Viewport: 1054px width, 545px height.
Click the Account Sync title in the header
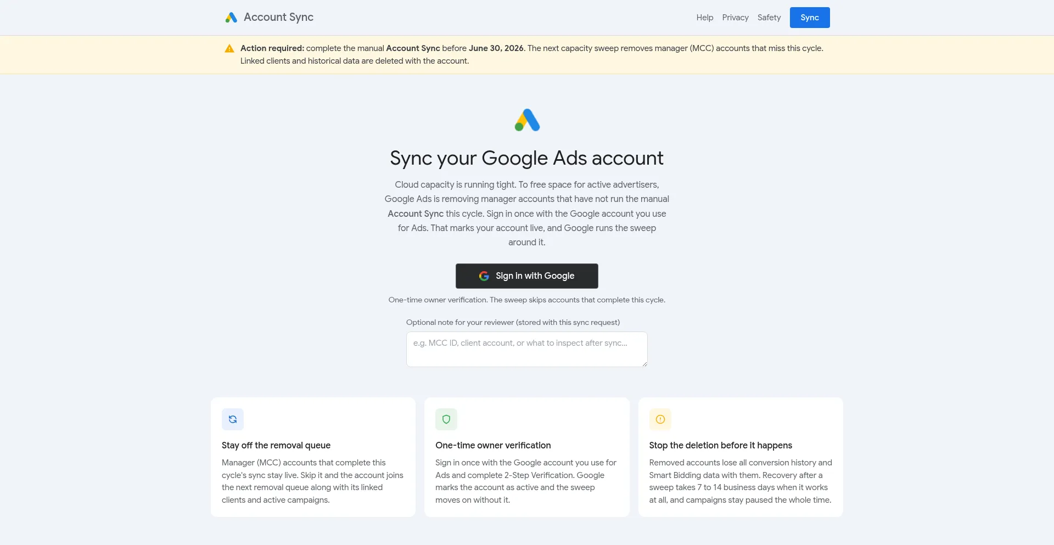pyautogui.click(x=278, y=17)
